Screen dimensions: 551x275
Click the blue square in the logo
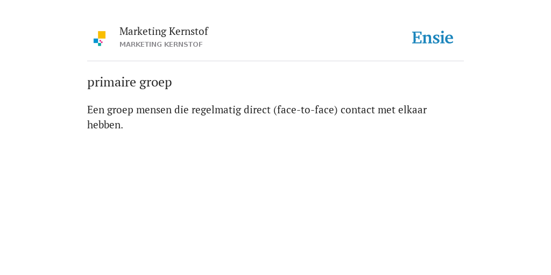pyautogui.click(x=96, y=41)
